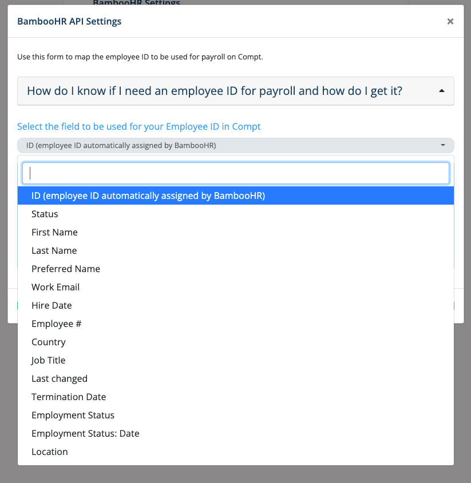Choose Preferred Name option
Image resolution: width=471 pixels, height=483 pixels.
[x=66, y=269]
